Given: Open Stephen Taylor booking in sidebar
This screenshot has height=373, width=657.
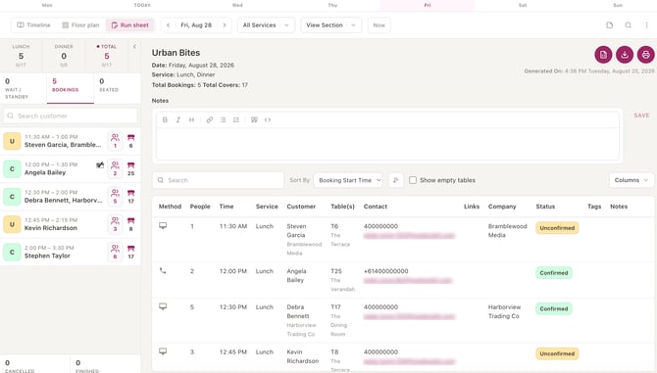Looking at the screenshot, I should tap(71, 252).
